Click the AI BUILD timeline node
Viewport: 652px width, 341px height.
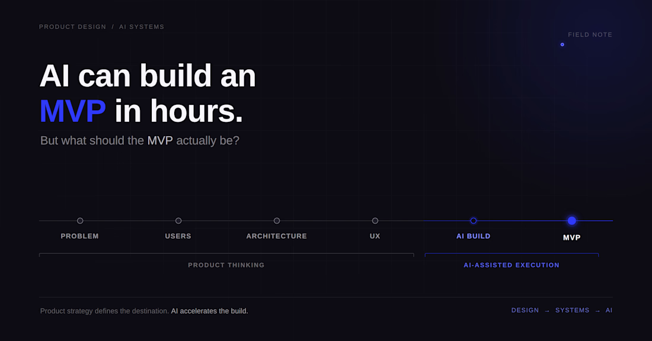[473, 221]
